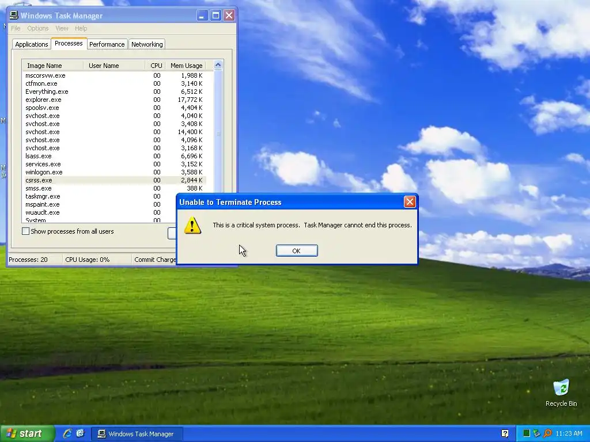Select the Processes tab
The width and height of the screenshot is (590, 442).
(x=69, y=43)
